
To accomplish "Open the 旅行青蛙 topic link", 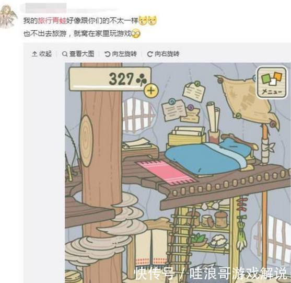I will [x=52, y=20].
